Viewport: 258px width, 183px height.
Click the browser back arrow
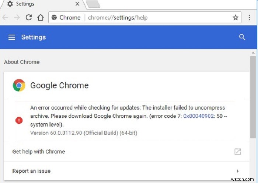(x=5, y=17)
